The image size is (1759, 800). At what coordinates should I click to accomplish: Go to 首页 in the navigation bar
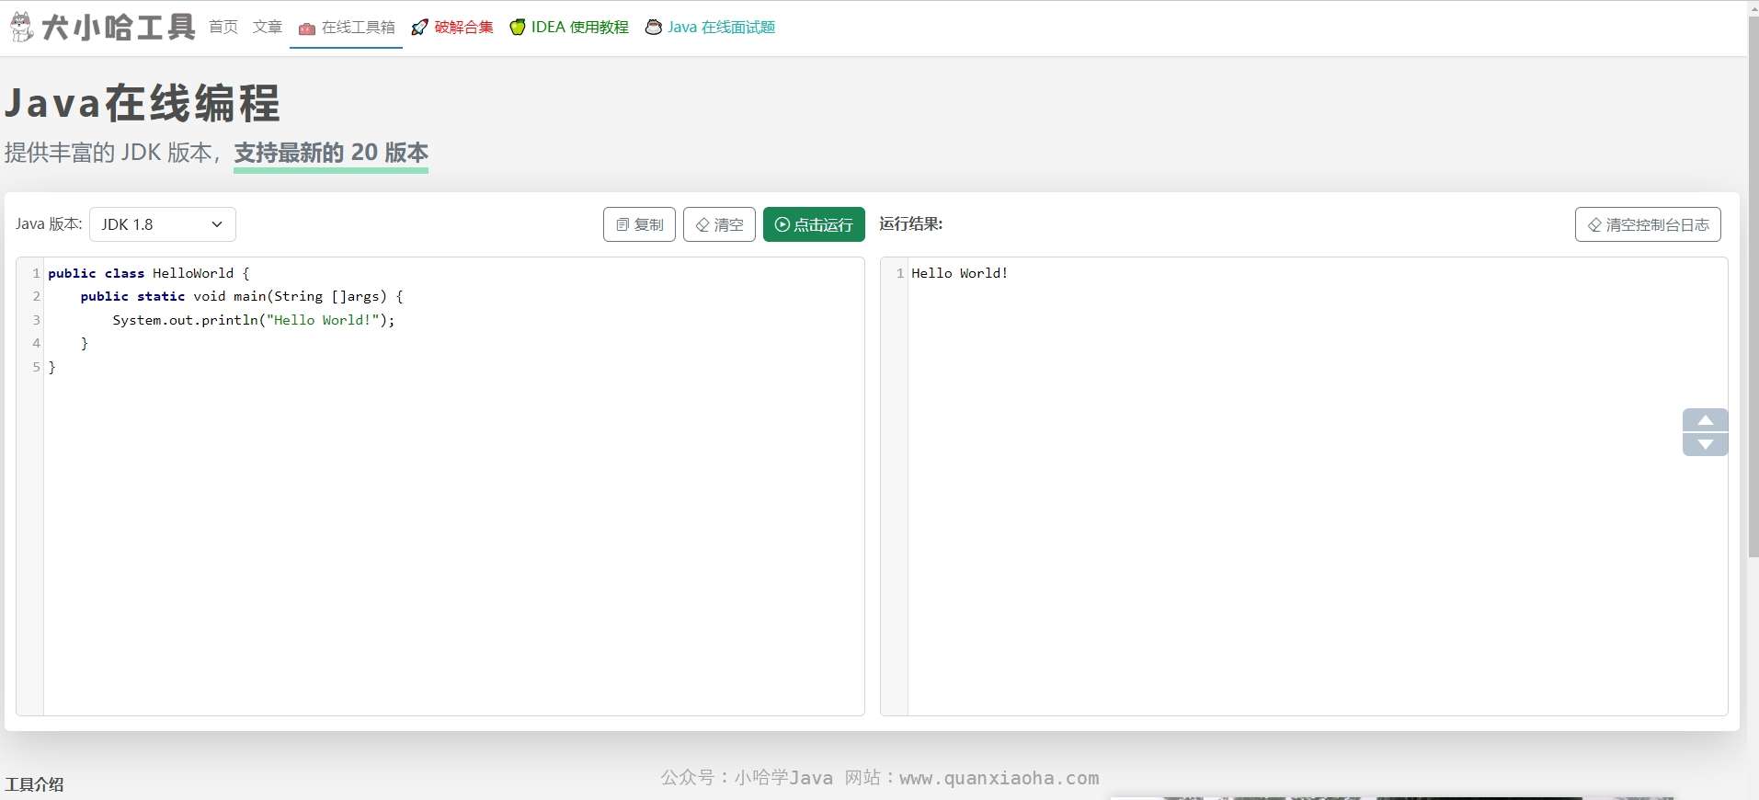(x=223, y=27)
